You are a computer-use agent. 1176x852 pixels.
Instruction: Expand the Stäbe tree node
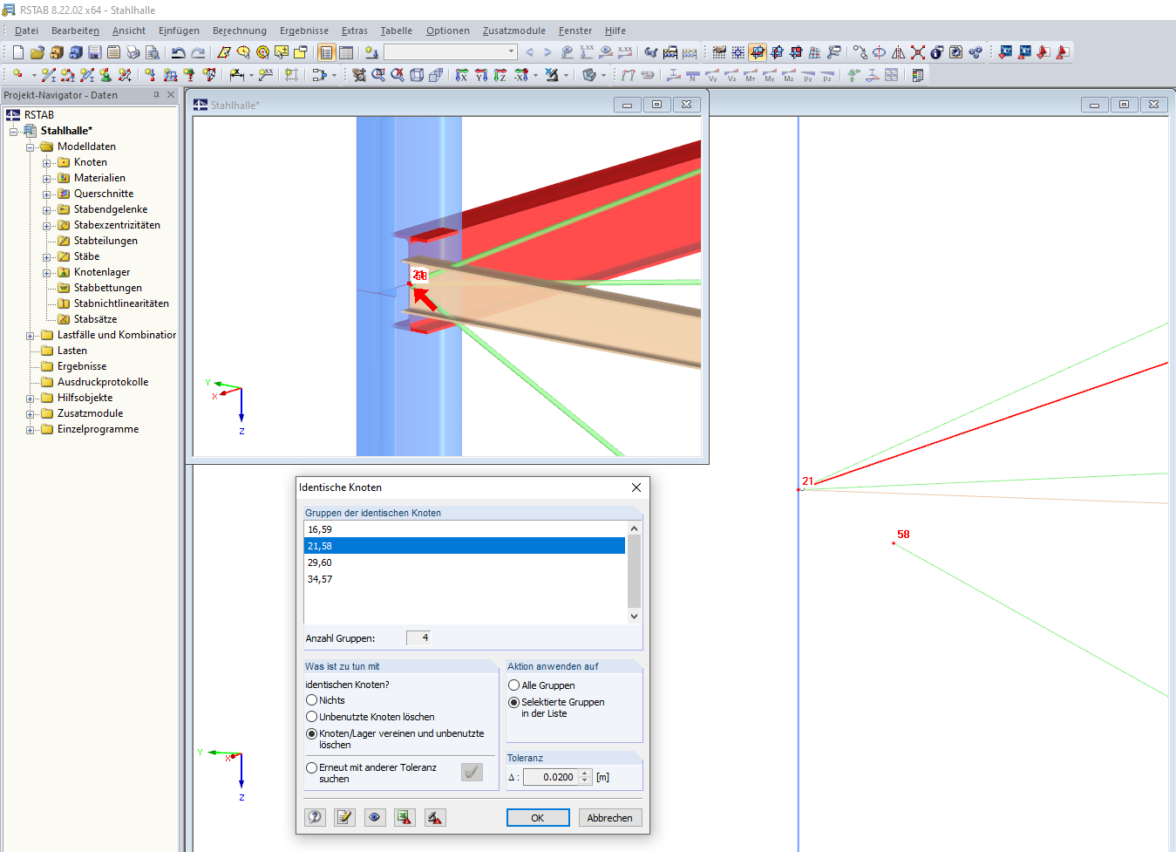[x=47, y=257]
